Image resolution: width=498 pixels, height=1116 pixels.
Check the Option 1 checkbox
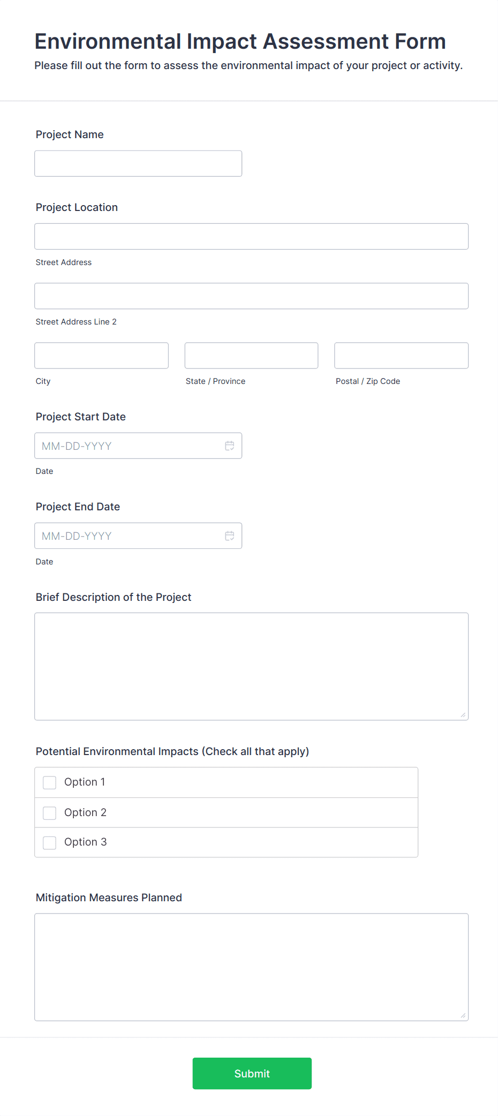click(50, 782)
